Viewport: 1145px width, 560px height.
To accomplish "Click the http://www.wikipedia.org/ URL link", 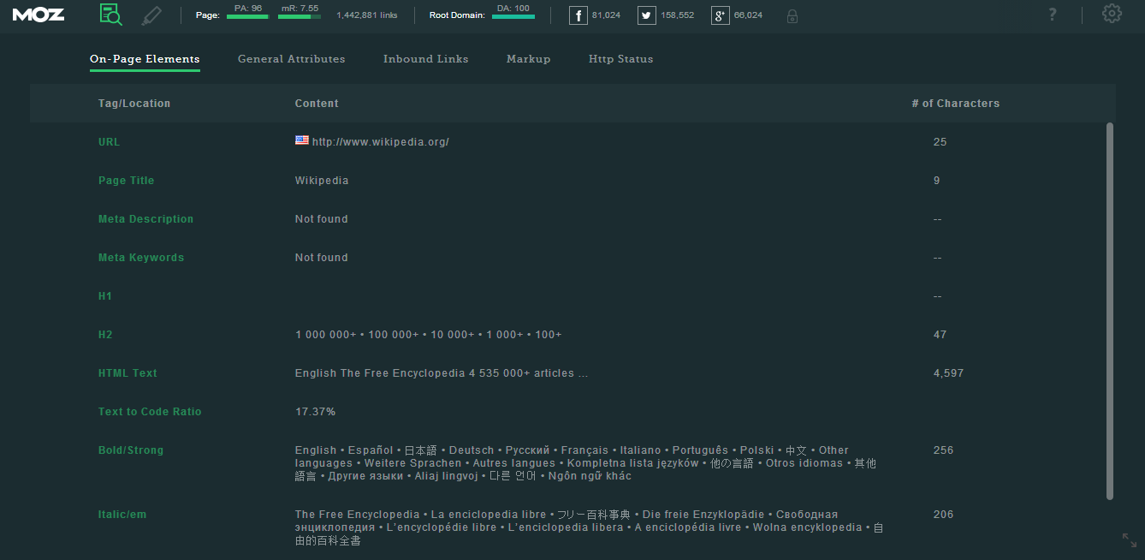I will click(x=381, y=142).
